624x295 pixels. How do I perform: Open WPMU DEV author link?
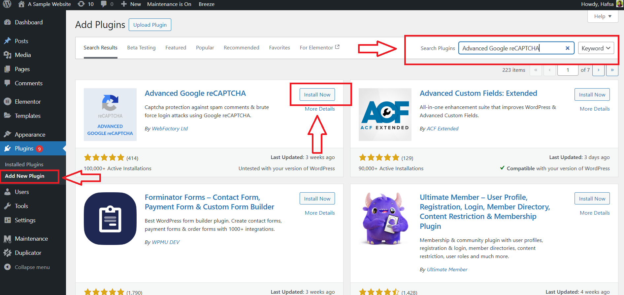click(166, 242)
